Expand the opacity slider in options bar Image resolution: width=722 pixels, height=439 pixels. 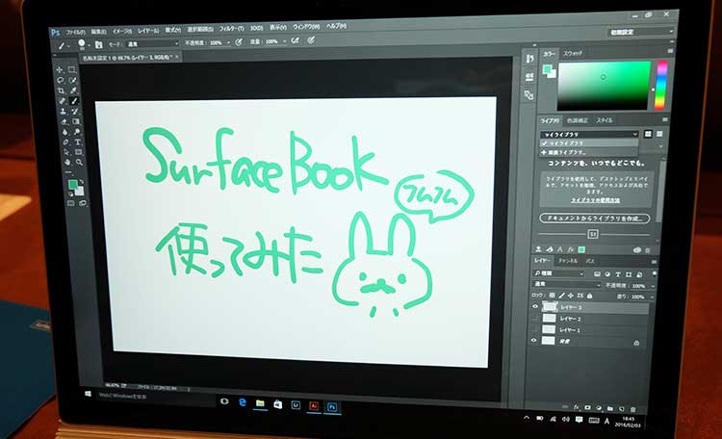[x=228, y=42]
